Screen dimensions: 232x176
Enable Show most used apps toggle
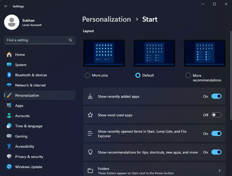click(x=216, y=115)
